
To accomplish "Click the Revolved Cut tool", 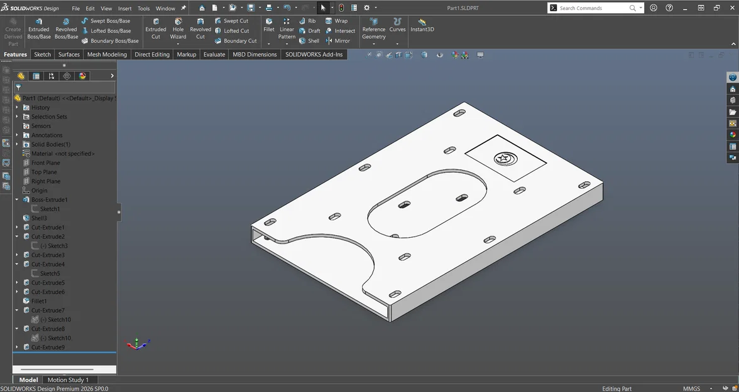I will (200, 29).
